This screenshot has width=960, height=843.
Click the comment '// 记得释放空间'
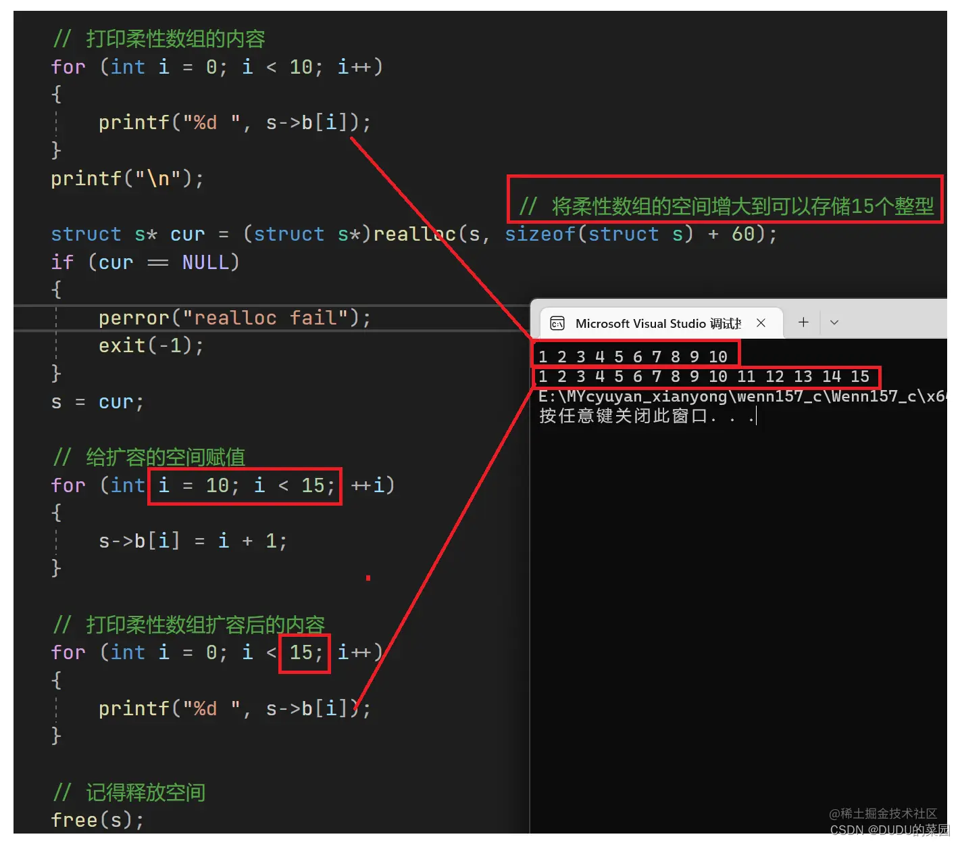129,792
